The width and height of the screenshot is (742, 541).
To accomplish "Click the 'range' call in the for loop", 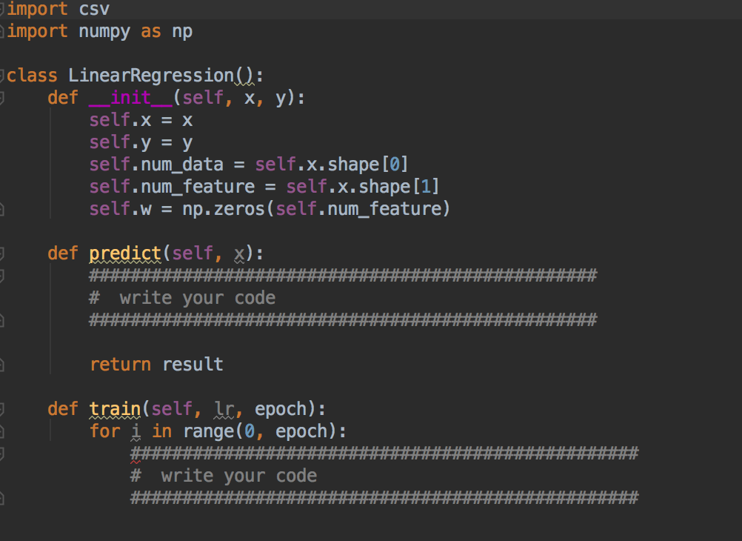I will point(208,431).
